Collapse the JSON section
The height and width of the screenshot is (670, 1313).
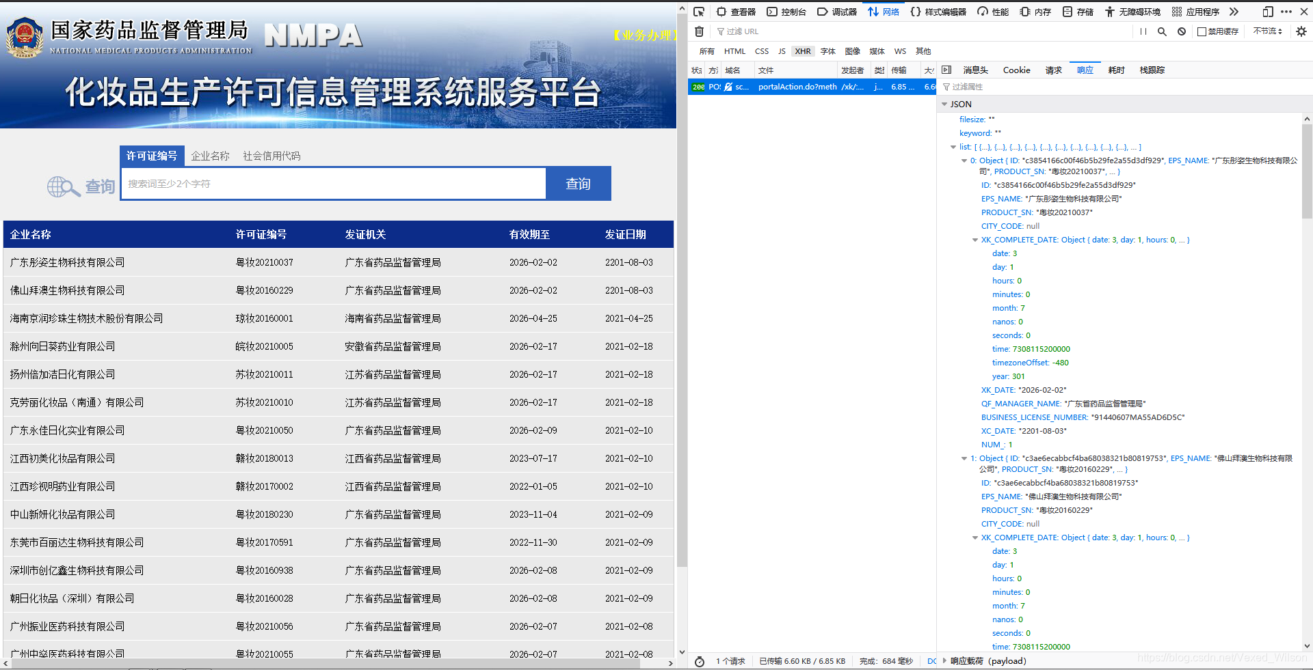pos(944,104)
